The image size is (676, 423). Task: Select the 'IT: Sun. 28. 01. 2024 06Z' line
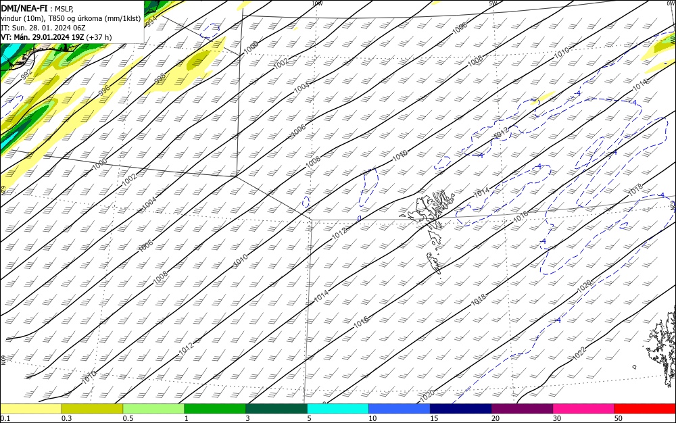(43, 28)
